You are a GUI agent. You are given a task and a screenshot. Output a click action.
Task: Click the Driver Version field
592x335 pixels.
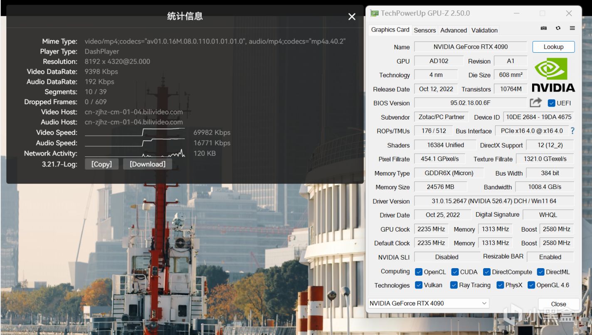(x=494, y=201)
